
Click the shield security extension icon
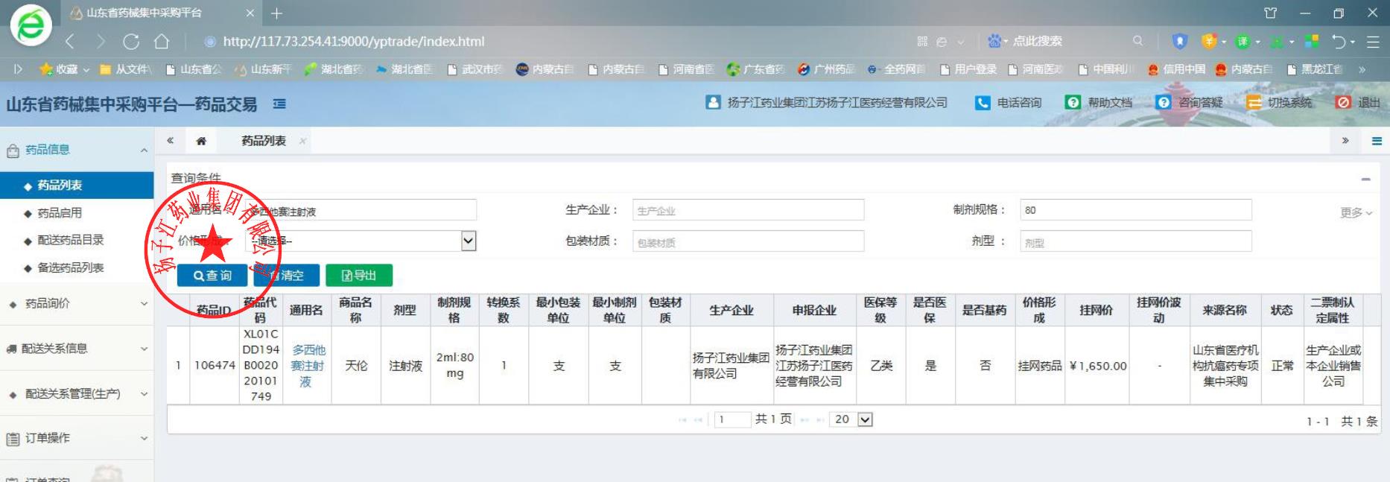pos(1178,42)
